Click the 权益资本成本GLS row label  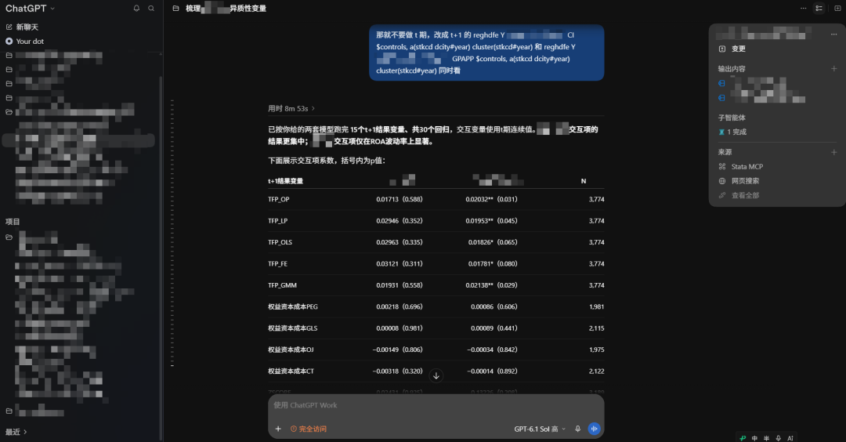click(292, 328)
